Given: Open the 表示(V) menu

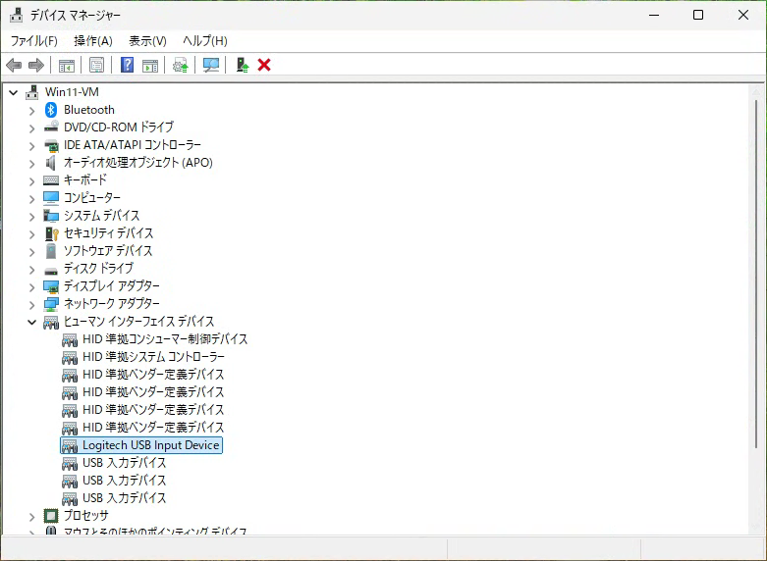Looking at the screenshot, I should [147, 41].
